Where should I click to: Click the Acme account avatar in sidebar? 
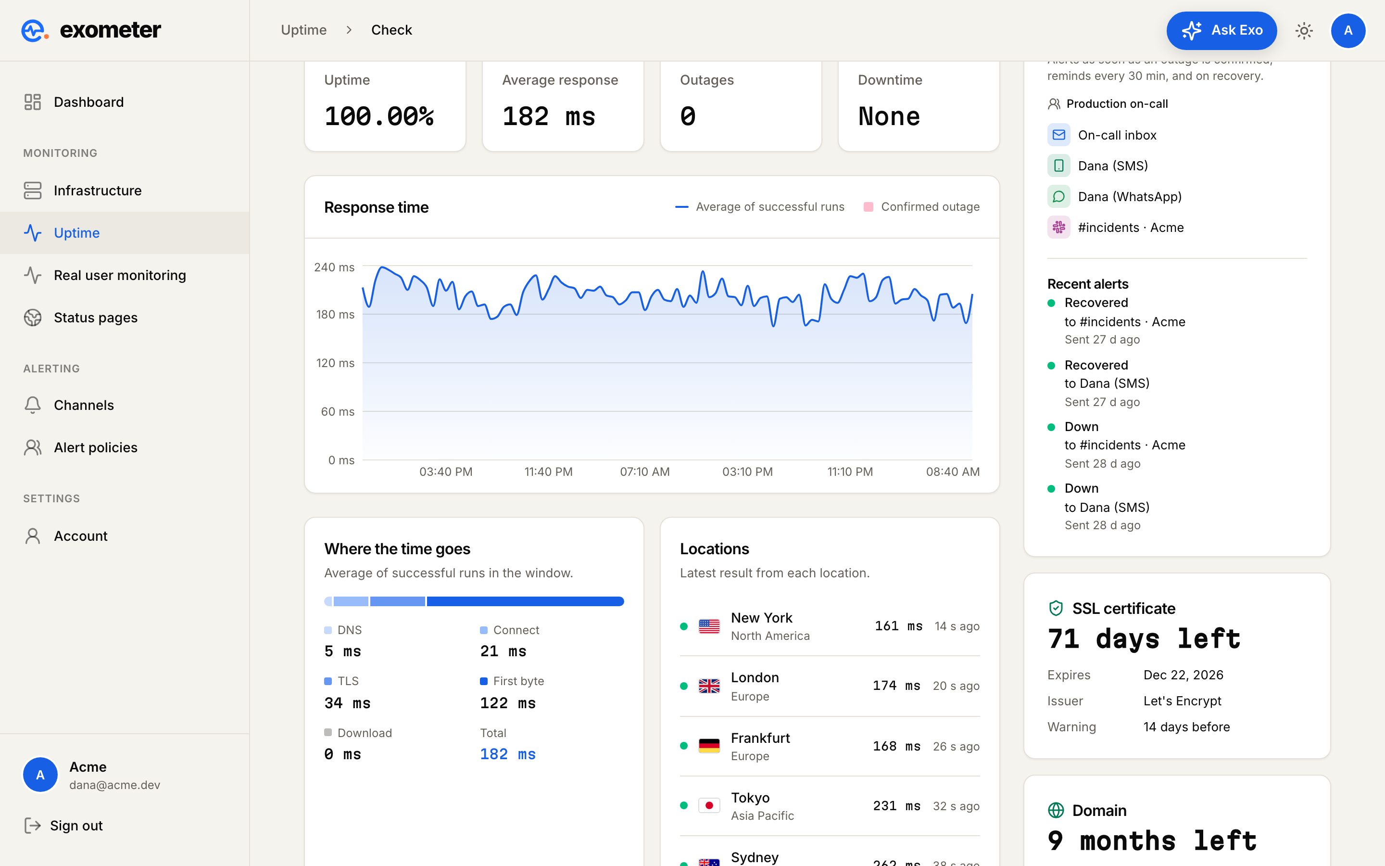(x=40, y=775)
